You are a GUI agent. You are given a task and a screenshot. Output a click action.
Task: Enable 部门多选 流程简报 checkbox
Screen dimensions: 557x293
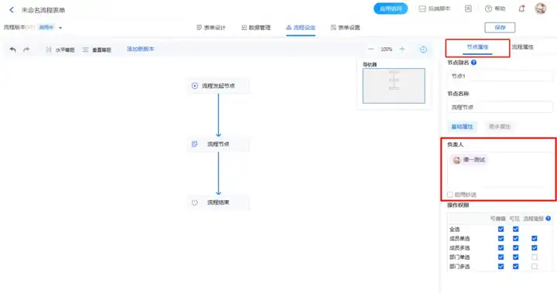tap(535, 267)
